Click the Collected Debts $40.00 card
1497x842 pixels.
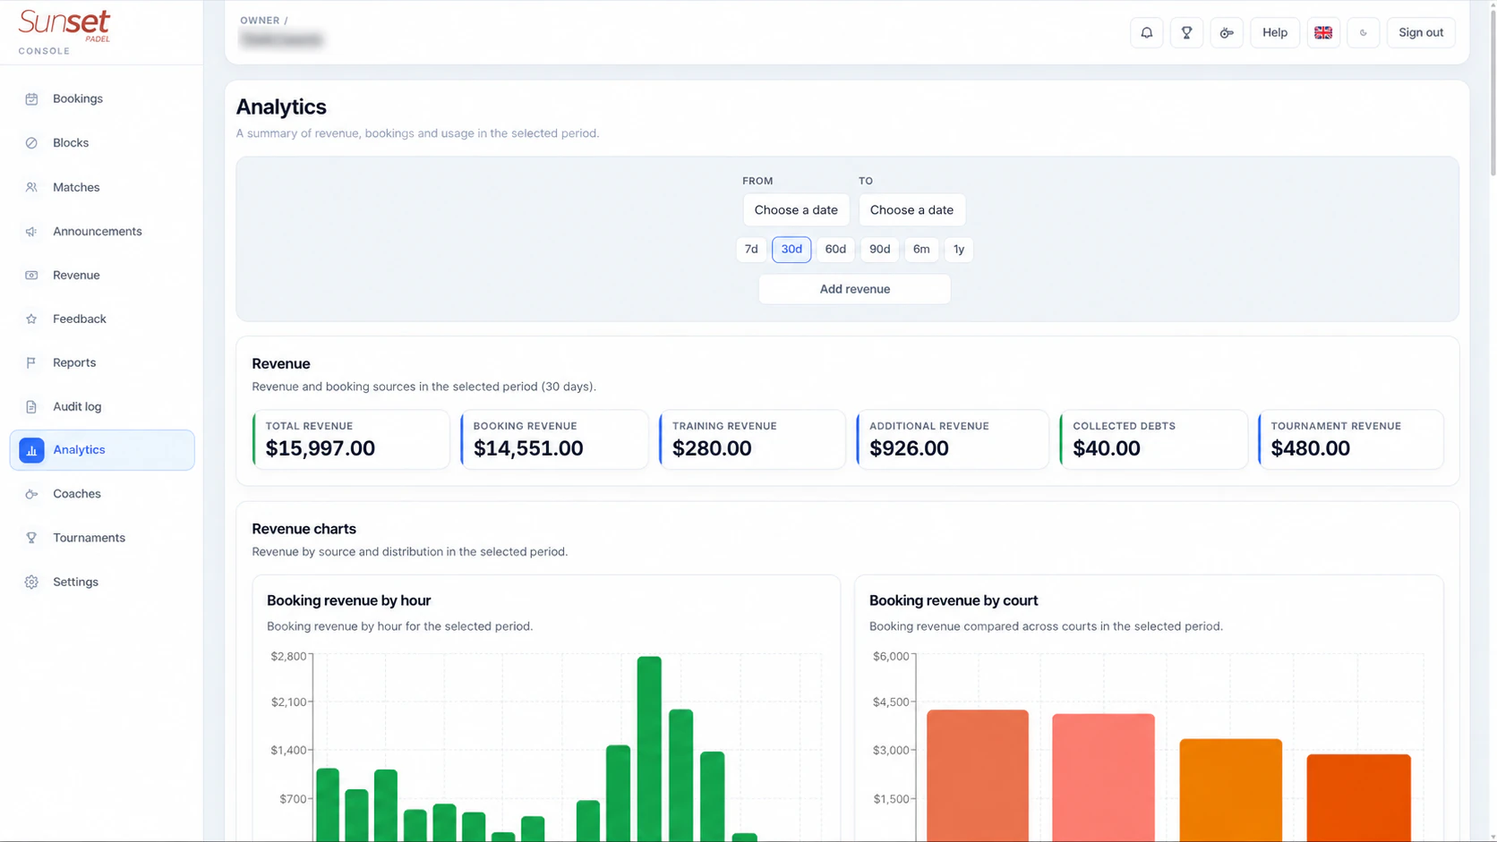pos(1153,439)
